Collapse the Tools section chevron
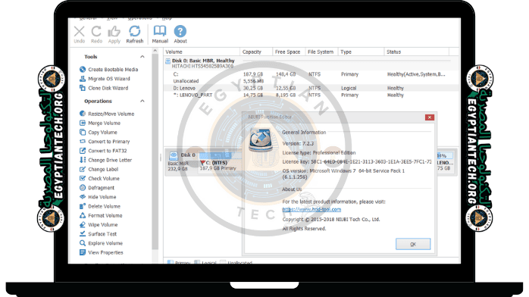The height and width of the screenshot is (297, 529). pyautogui.click(x=142, y=57)
